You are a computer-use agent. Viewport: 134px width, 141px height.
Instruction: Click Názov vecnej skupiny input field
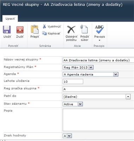pos(98,60)
